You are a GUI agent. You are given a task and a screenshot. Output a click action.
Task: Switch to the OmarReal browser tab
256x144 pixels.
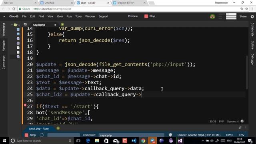[56, 3]
